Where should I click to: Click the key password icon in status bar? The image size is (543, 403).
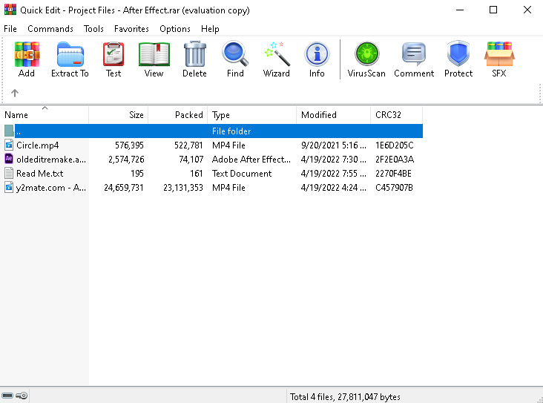tap(22, 396)
